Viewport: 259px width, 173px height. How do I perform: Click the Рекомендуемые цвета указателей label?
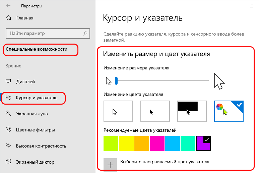click(x=140, y=130)
